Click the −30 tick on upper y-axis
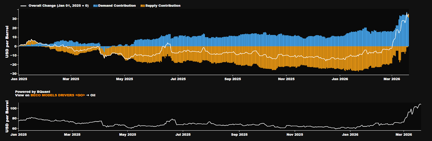Viewport: 432px width, 141px height. pyautogui.click(x=13, y=74)
